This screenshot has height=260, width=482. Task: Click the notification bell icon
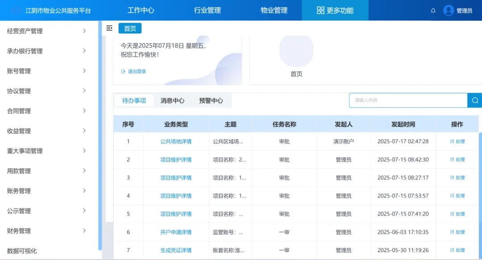[x=433, y=11]
